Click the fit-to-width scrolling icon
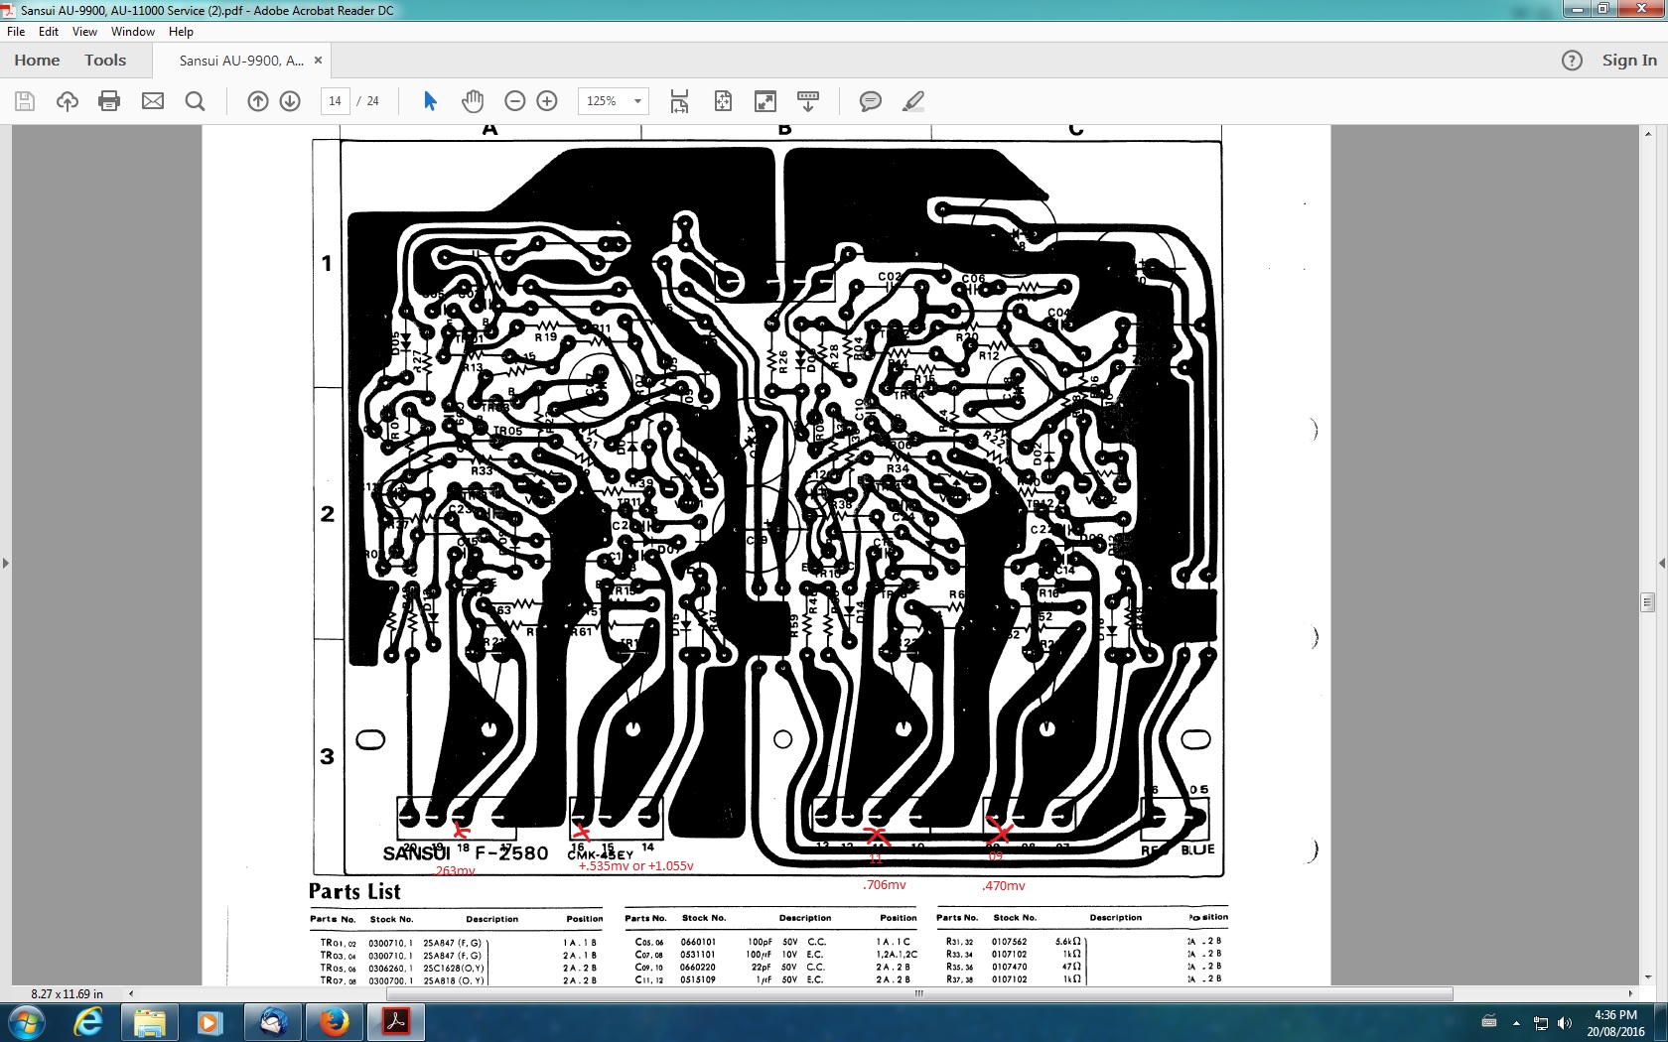 point(679,101)
